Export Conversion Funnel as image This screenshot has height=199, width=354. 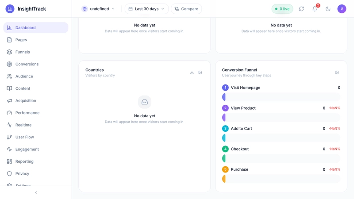pos(337,73)
